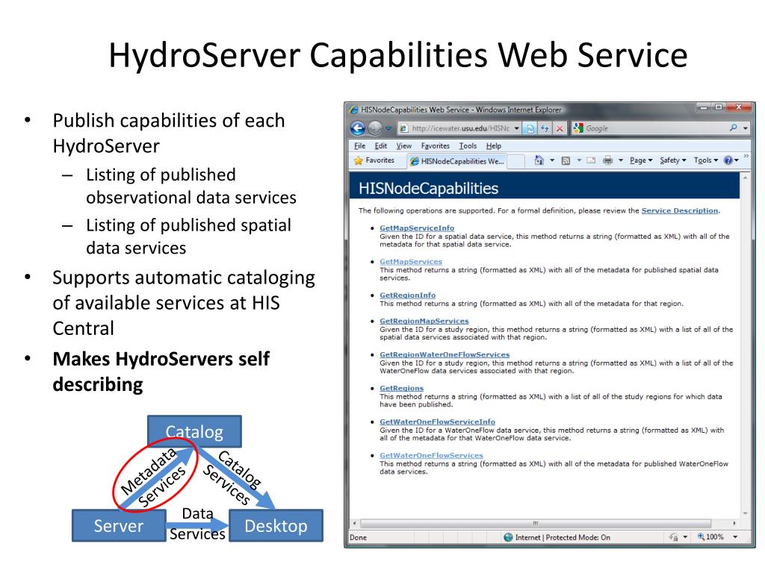Expand the command bar overflow chevron
Viewport: 765px width, 573px height.
(x=746, y=156)
